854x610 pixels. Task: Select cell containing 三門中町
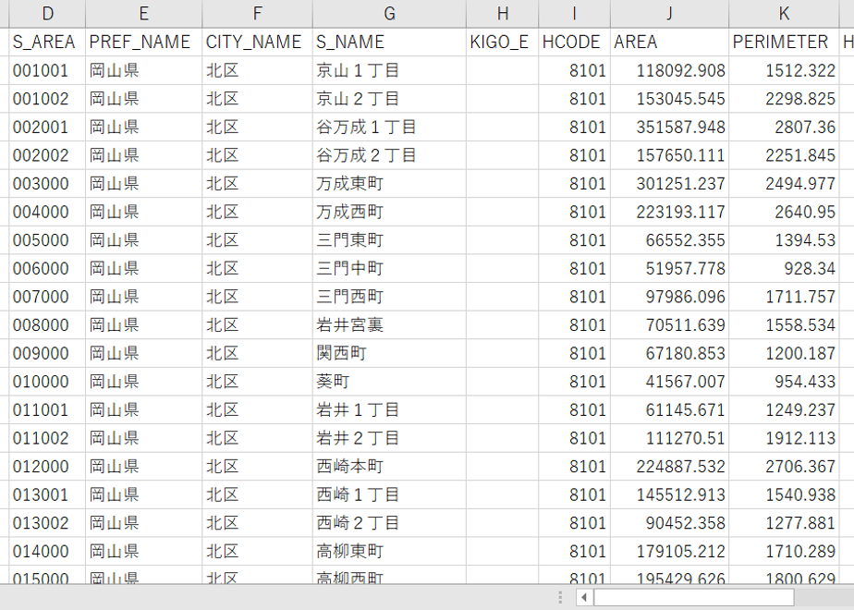(x=389, y=269)
